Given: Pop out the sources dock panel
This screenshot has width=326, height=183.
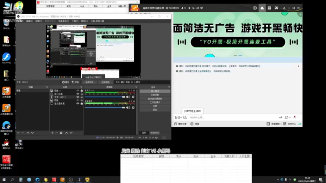Looking at the screenshot, I should pyautogui.click(x=81, y=87).
